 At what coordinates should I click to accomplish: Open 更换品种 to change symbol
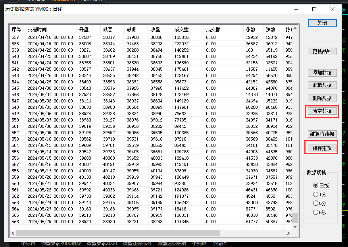(322, 51)
